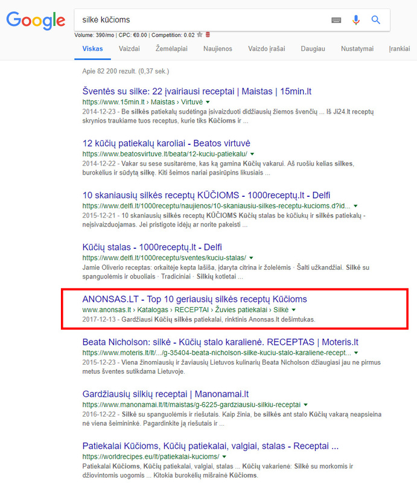
Task: Click the manonamai.lt green URL text
Action: (x=191, y=405)
